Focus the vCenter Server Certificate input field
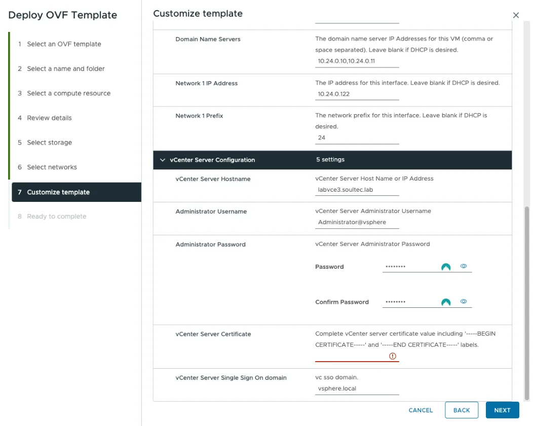The height and width of the screenshot is (426, 533). click(x=352, y=356)
